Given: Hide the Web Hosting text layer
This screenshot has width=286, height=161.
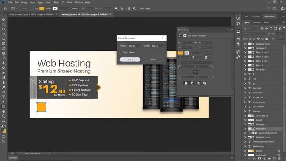Looking at the screenshot, I should (x=245, y=146).
